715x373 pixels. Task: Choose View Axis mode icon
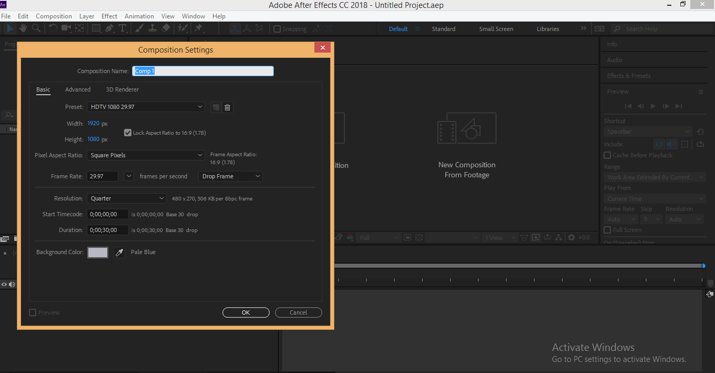coord(259,29)
